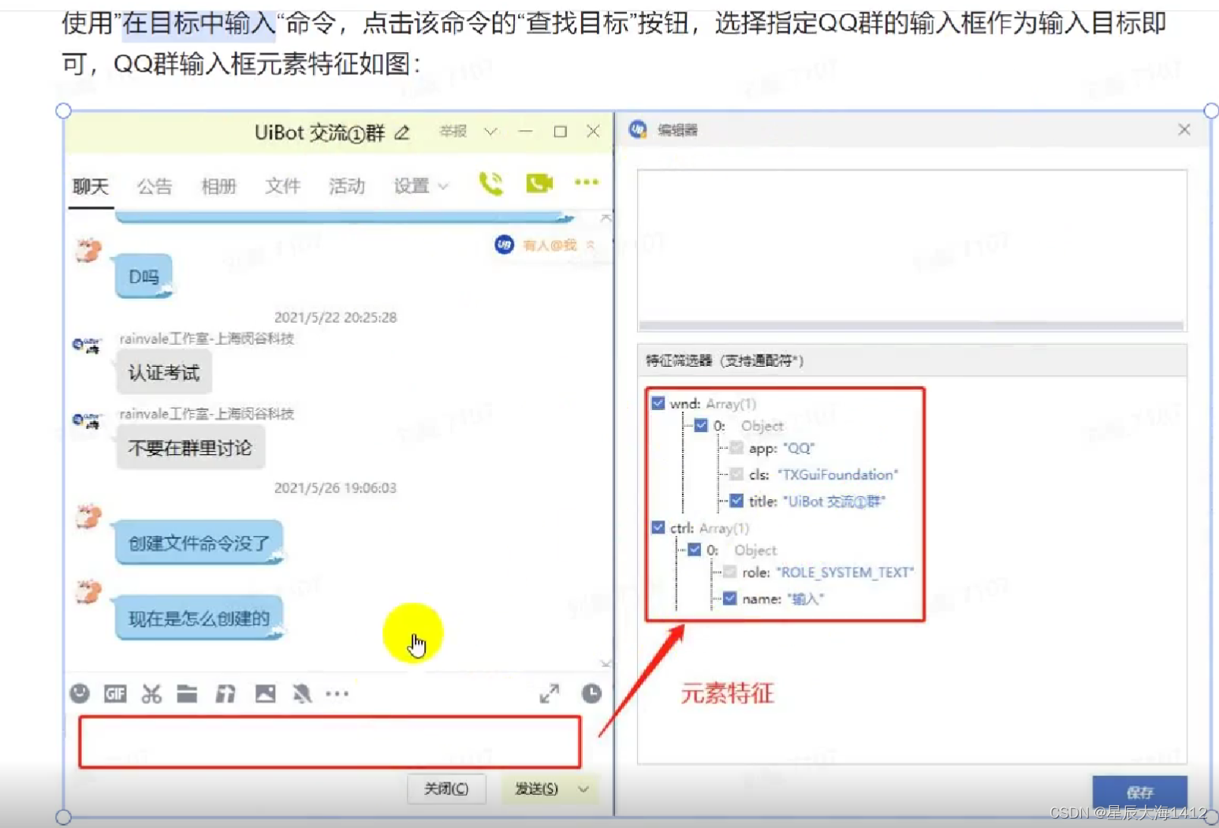Open the three-dot menu on the tab bar
The height and width of the screenshot is (828, 1219).
click(x=587, y=182)
